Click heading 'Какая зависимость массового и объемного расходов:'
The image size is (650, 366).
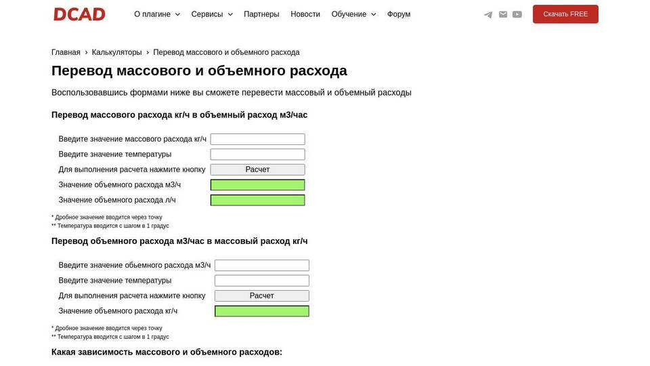[x=167, y=352]
